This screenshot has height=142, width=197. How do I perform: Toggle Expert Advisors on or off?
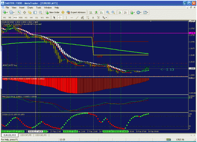(x=76, y=12)
